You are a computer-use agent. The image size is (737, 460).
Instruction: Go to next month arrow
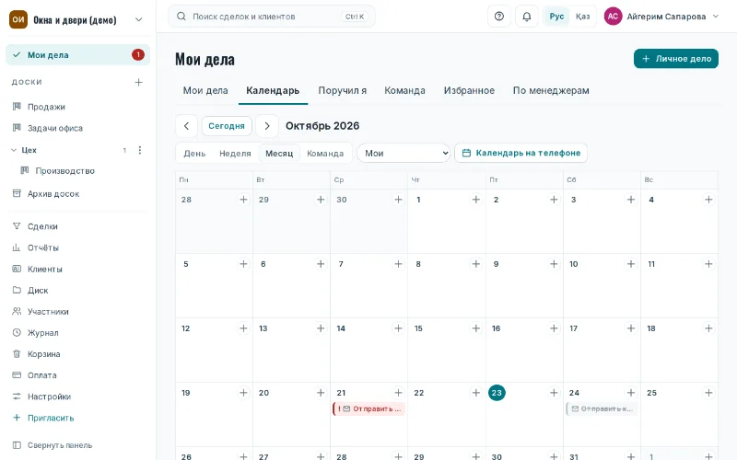coord(267,126)
